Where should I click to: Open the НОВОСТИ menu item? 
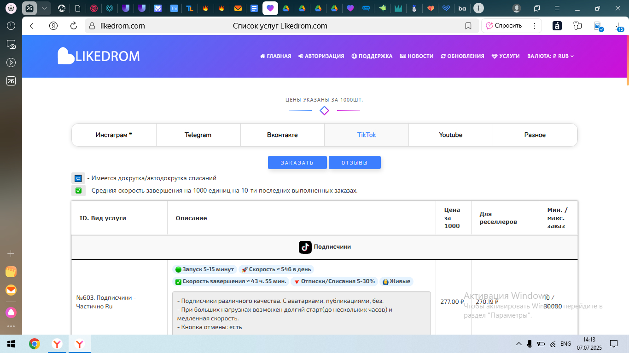417,56
